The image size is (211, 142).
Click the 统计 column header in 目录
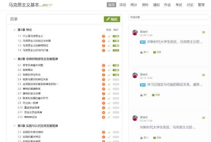click(116, 30)
